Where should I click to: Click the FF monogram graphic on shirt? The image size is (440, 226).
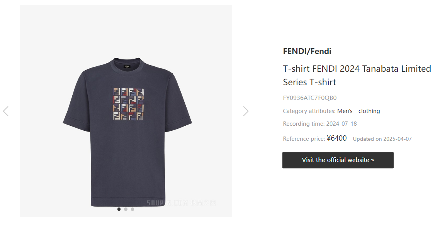[129, 104]
